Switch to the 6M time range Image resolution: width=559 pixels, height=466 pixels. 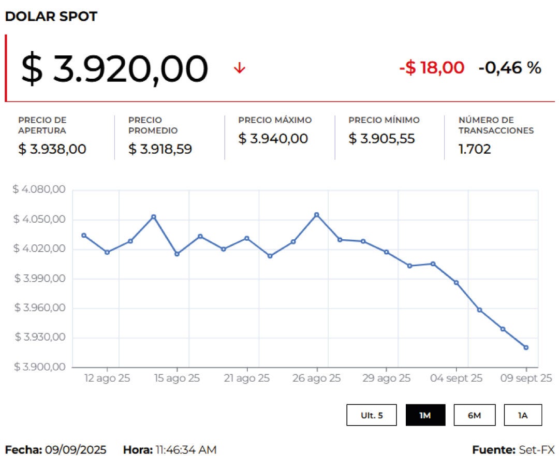click(474, 415)
